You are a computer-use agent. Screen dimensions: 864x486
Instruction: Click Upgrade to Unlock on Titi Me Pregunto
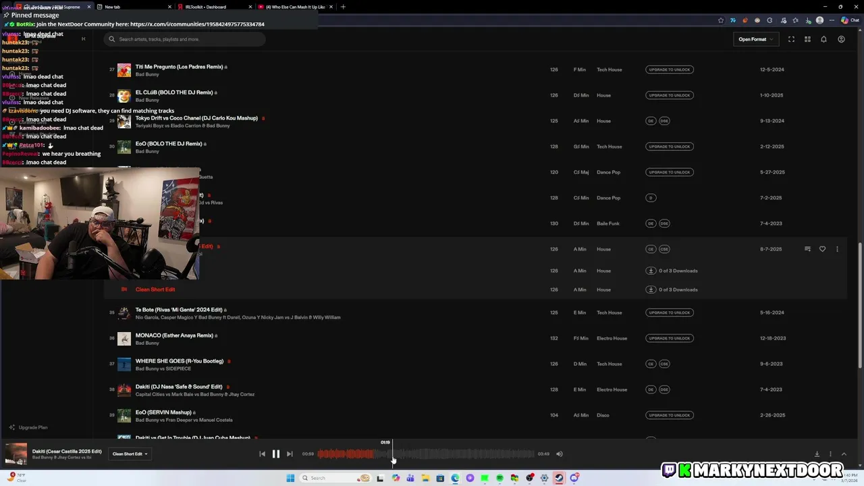[670, 70]
